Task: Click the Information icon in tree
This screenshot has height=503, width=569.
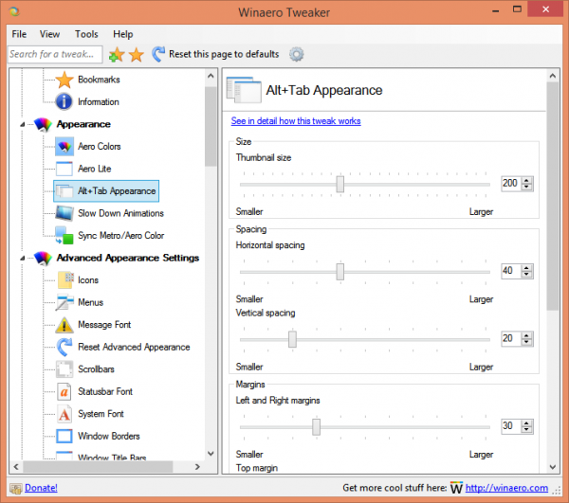Action: [64, 102]
